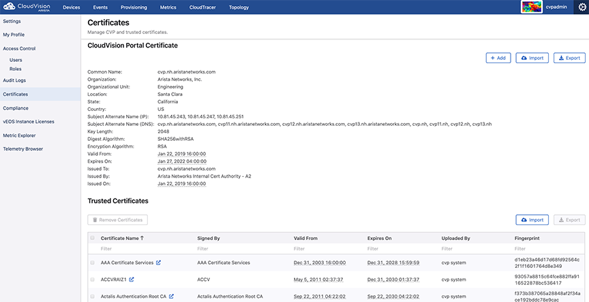
Task: Open the Topology menu
Action: [239, 7]
